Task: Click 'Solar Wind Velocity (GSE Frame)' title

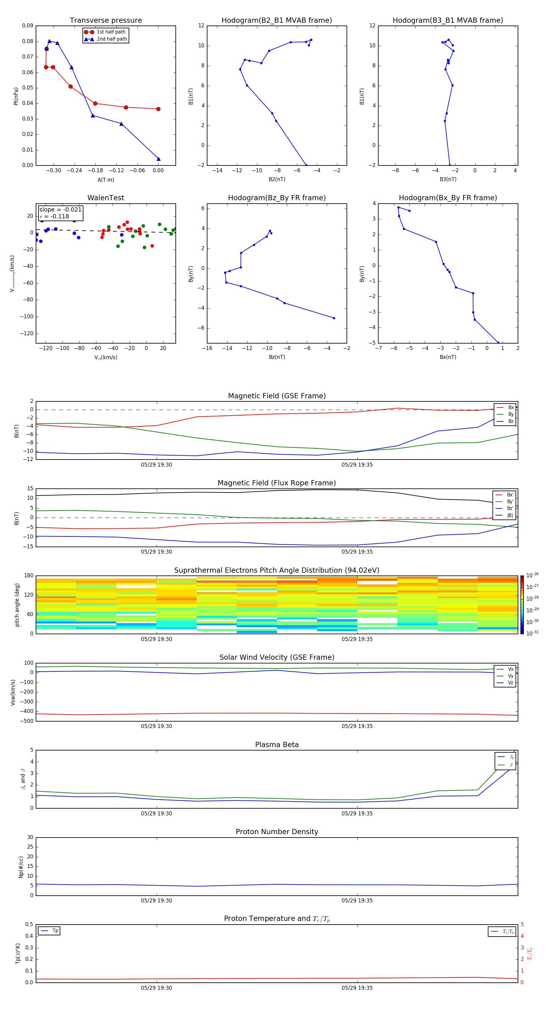Action: pos(277,657)
